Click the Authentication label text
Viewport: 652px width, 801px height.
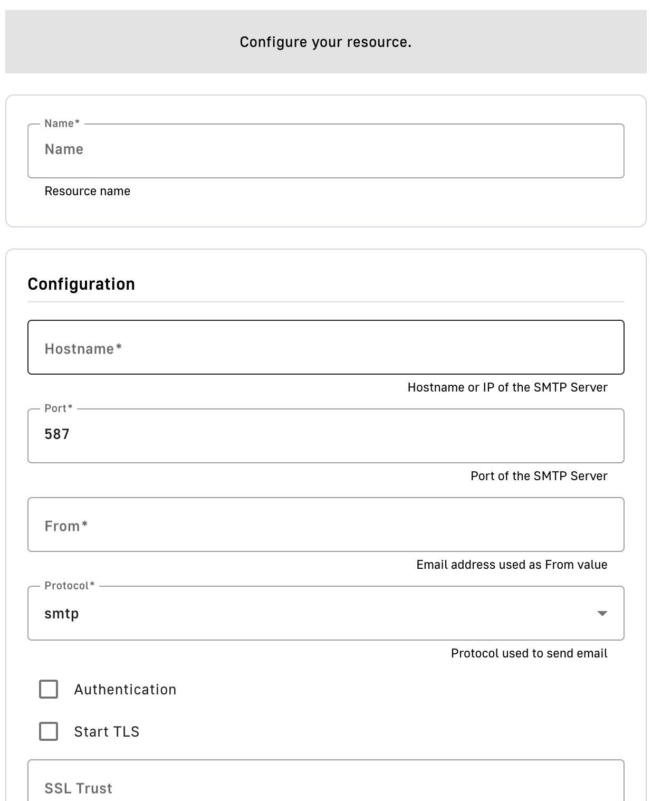click(x=125, y=689)
